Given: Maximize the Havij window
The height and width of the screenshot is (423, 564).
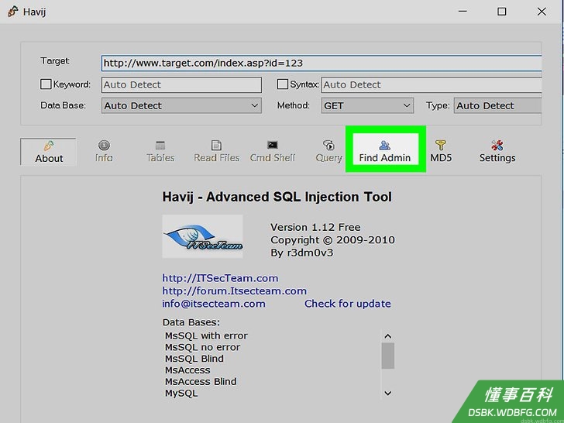Looking at the screenshot, I should 502,12.
